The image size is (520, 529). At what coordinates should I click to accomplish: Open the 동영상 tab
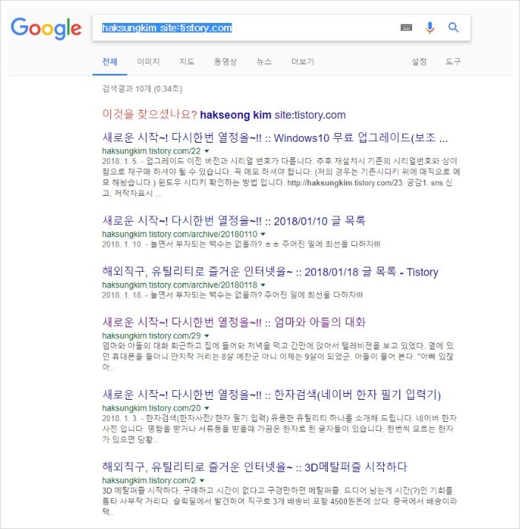(x=225, y=62)
